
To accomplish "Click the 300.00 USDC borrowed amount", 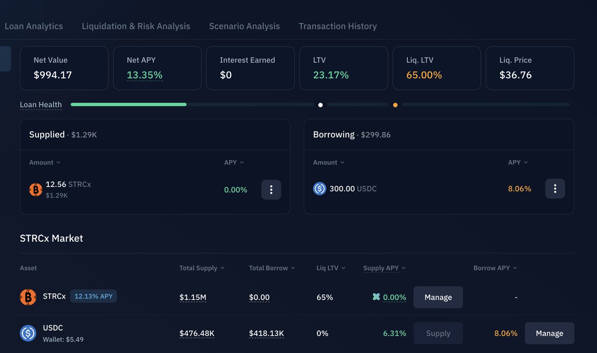I will click(x=353, y=189).
